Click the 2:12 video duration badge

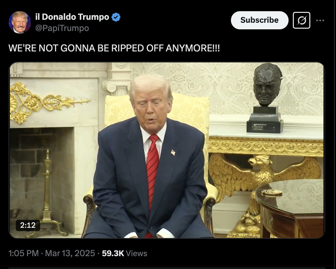[28, 225]
